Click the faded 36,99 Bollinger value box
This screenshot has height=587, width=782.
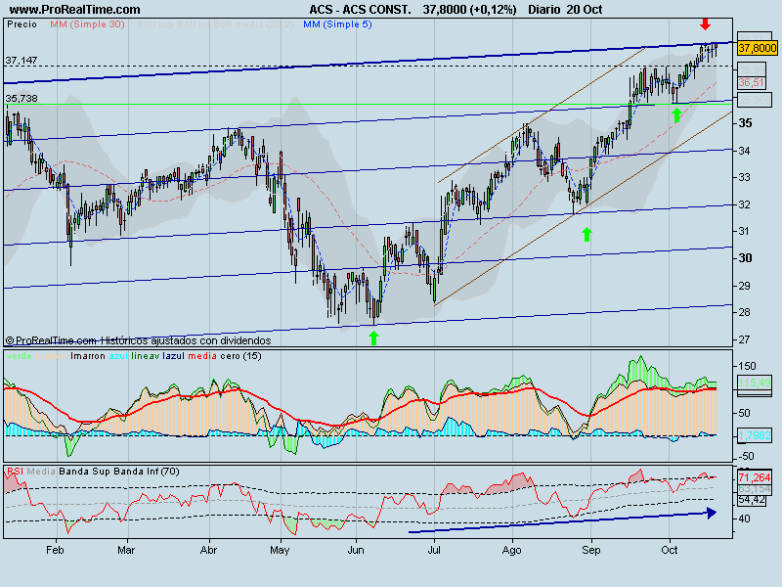click(x=751, y=68)
